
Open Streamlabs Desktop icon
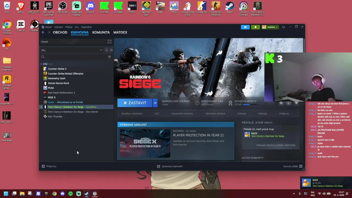click(x=76, y=9)
